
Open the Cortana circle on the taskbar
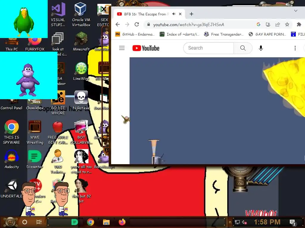tap(25, 222)
